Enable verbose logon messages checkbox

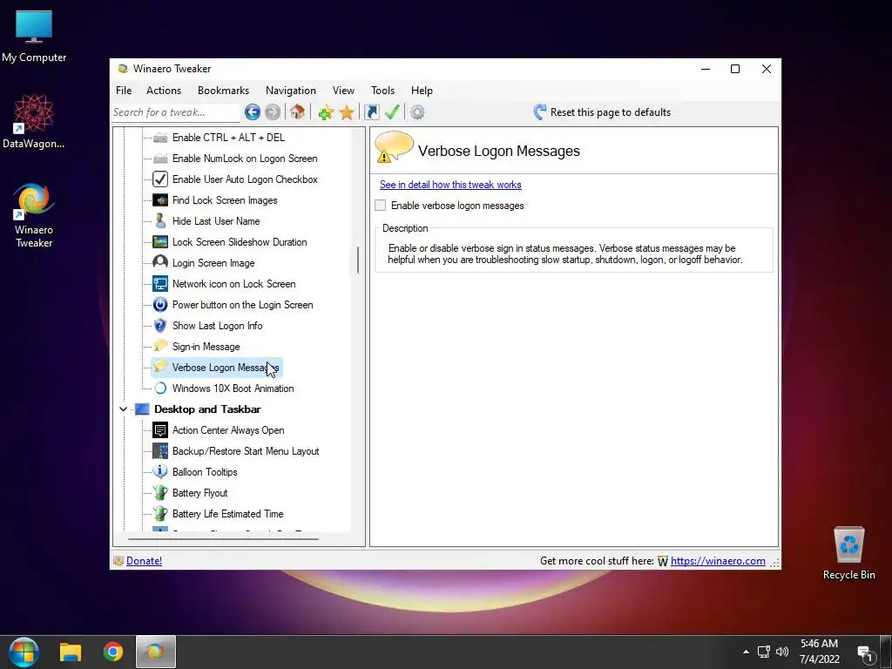(381, 206)
